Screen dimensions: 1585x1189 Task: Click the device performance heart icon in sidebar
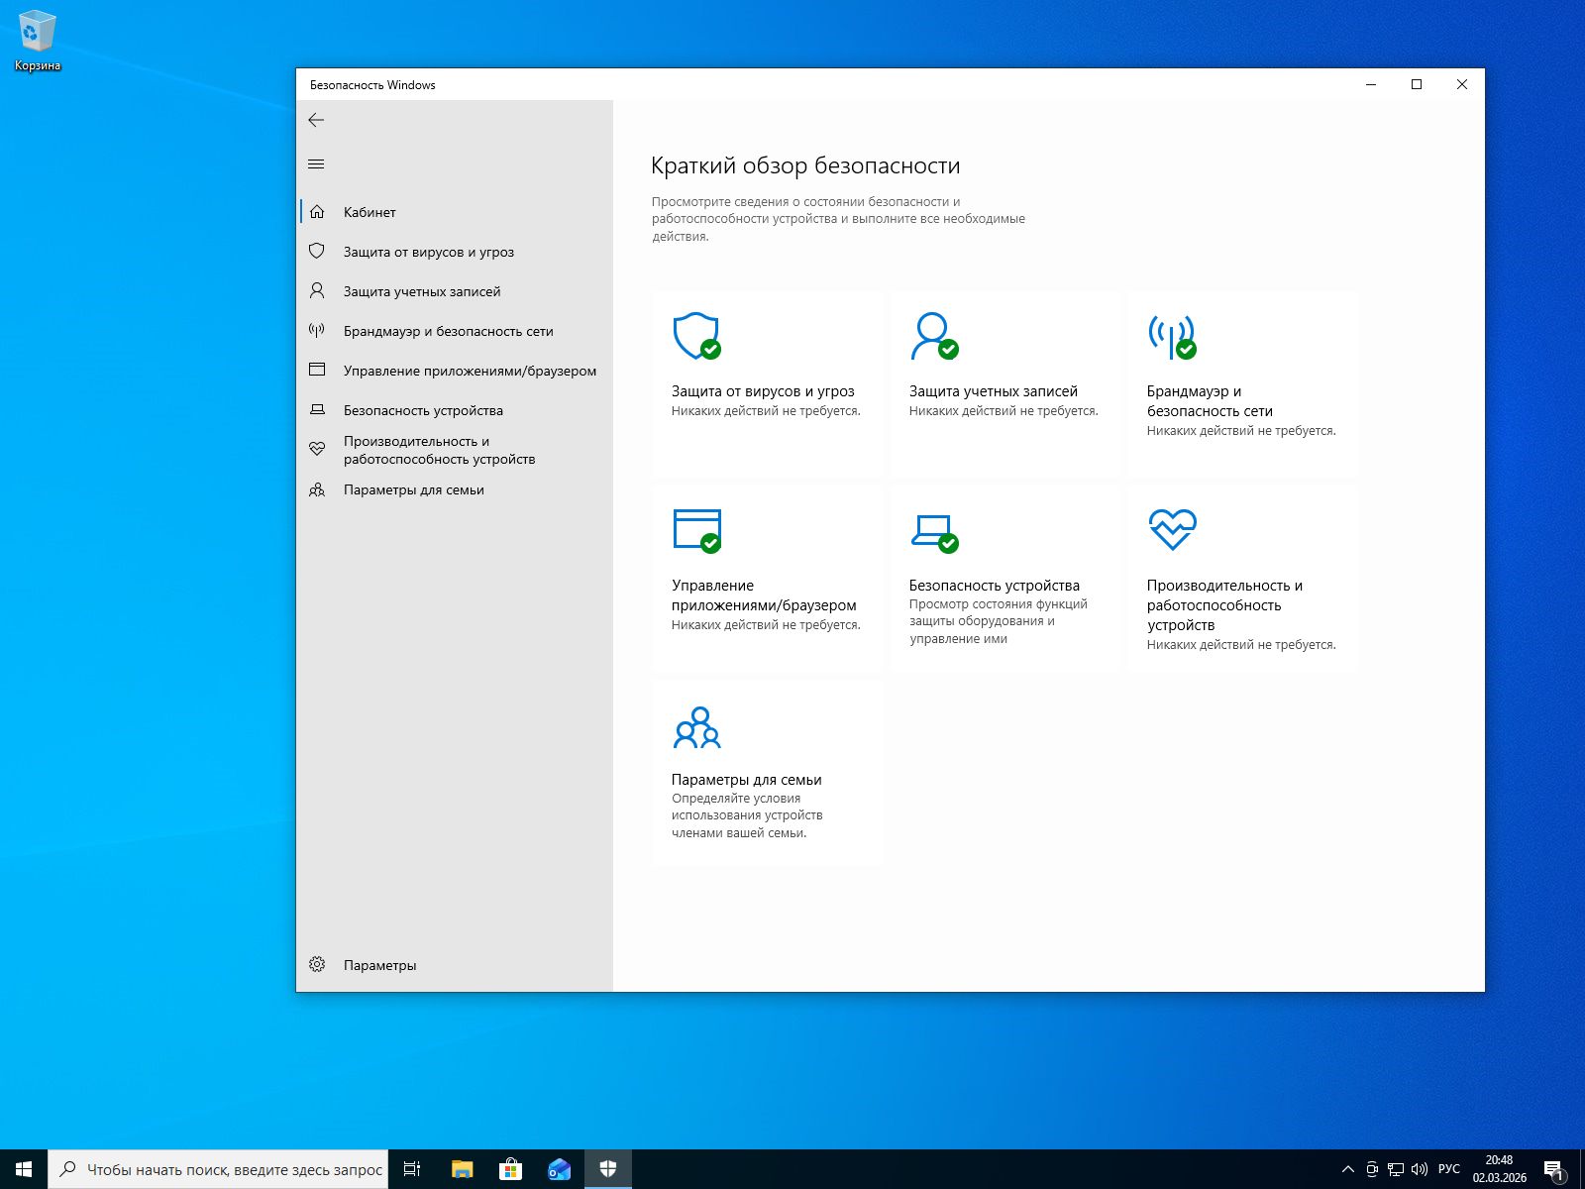pos(317,449)
